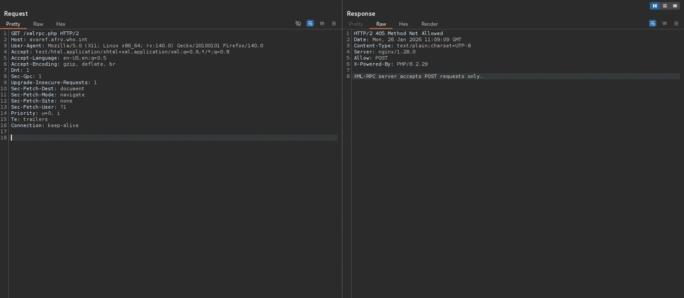This screenshot has height=298, width=684.
Task: Click the 'Te: trailers' header line
Action: pyautogui.click(x=29, y=119)
